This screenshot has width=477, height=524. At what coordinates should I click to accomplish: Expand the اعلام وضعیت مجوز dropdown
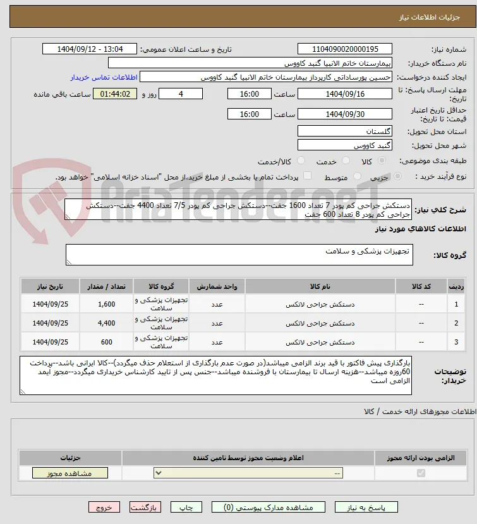coord(248,473)
